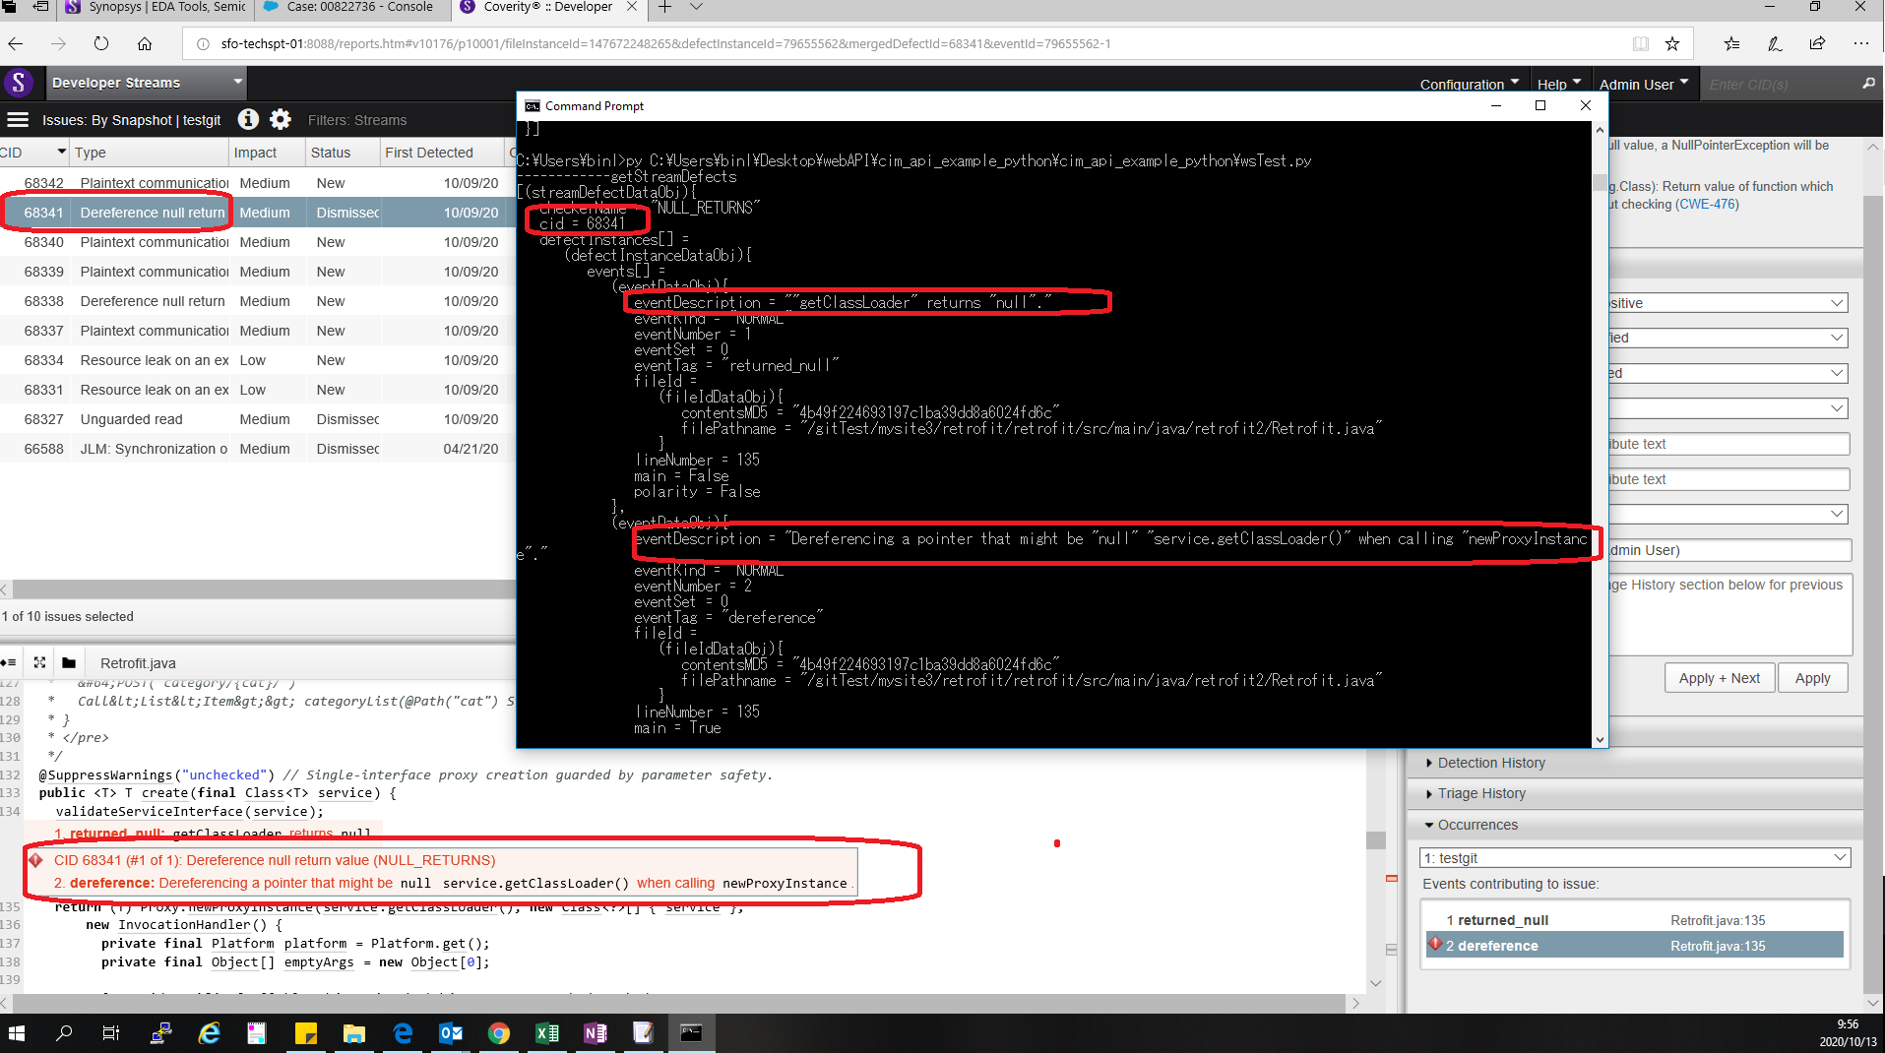The image size is (1885, 1053).
Task: Sort issues by the CID column header
Action: click(x=34, y=152)
